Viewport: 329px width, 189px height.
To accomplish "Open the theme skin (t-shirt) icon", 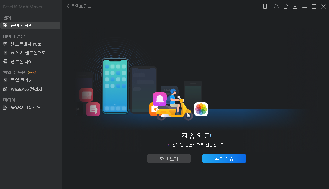I will click(x=286, y=6).
